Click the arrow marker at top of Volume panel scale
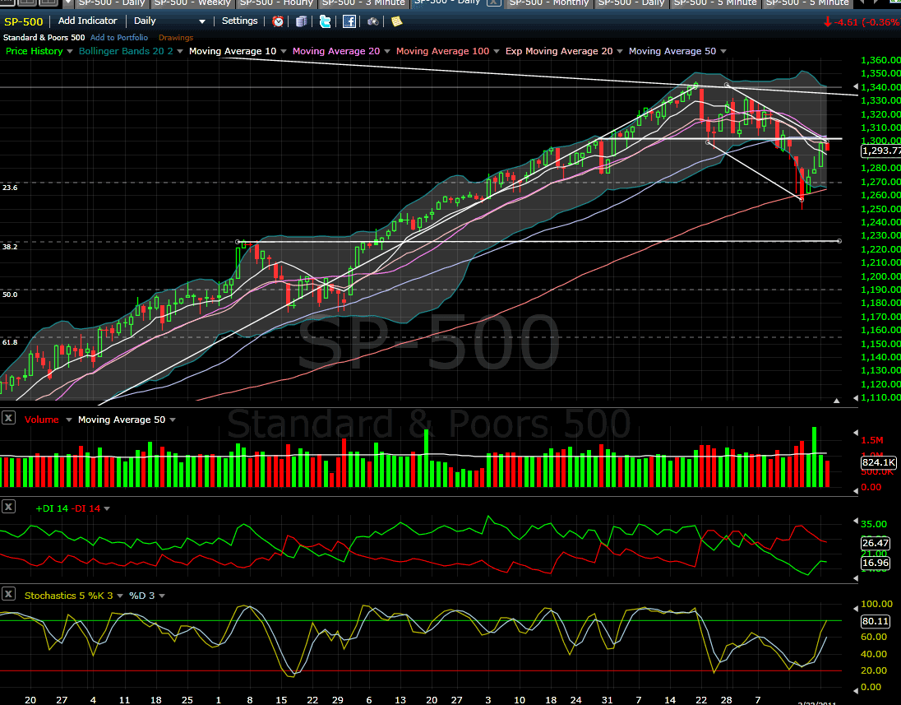 coord(856,433)
